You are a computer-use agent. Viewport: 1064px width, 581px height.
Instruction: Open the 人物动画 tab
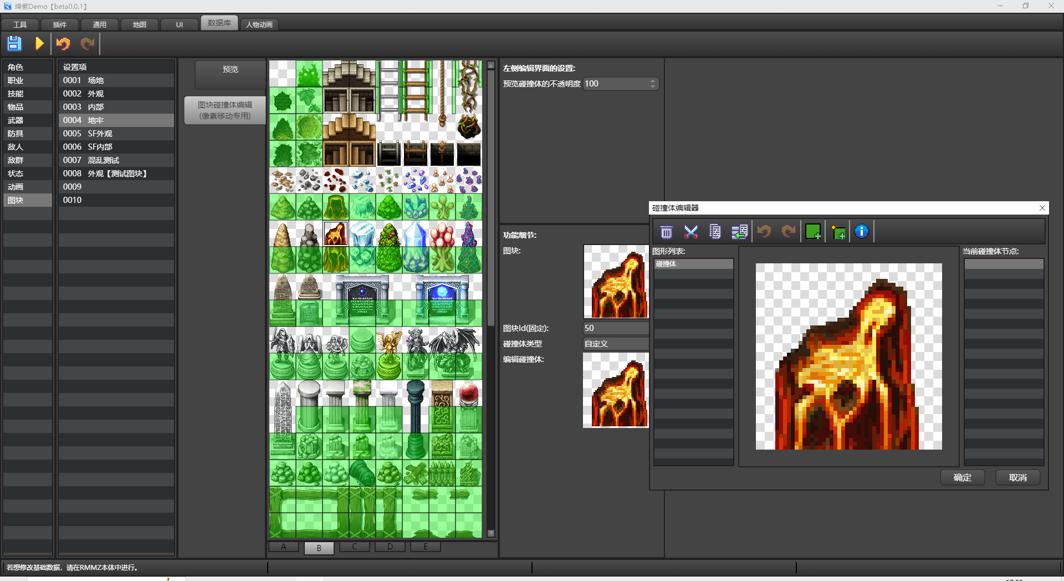click(x=259, y=24)
